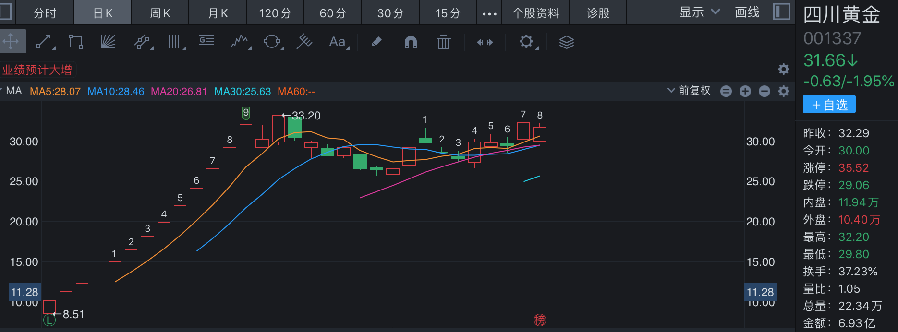
Task: Activate the eraser tool
Action: point(378,42)
